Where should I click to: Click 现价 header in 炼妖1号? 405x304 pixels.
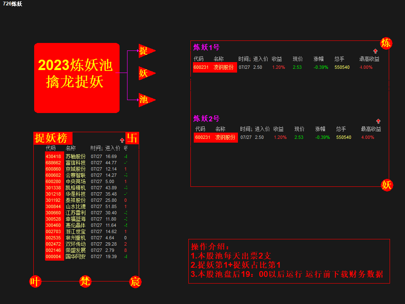[x=297, y=59]
